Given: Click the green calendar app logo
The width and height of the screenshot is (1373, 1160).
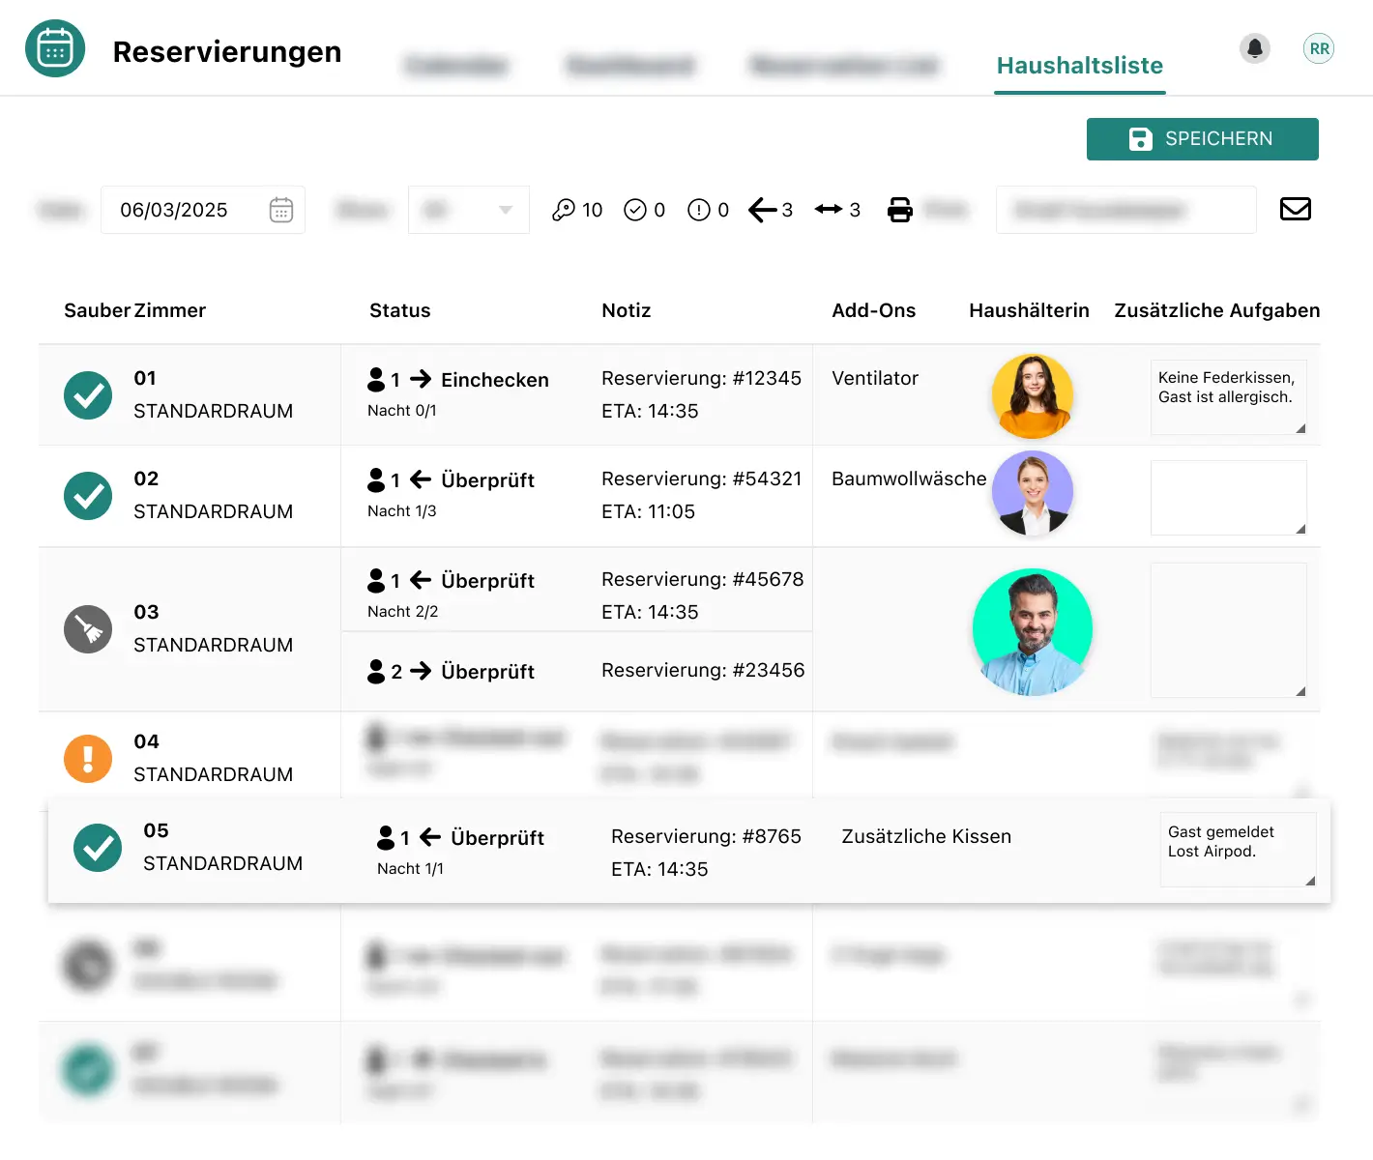Looking at the screenshot, I should [x=55, y=48].
